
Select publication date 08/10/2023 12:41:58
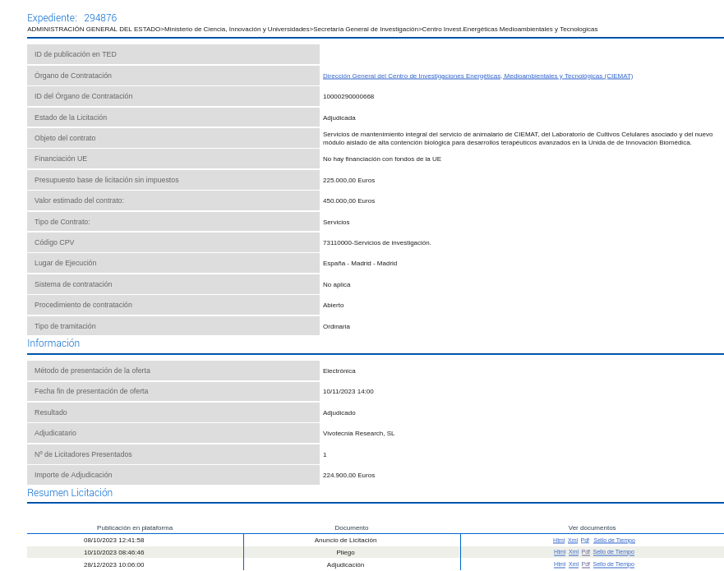pos(113,540)
